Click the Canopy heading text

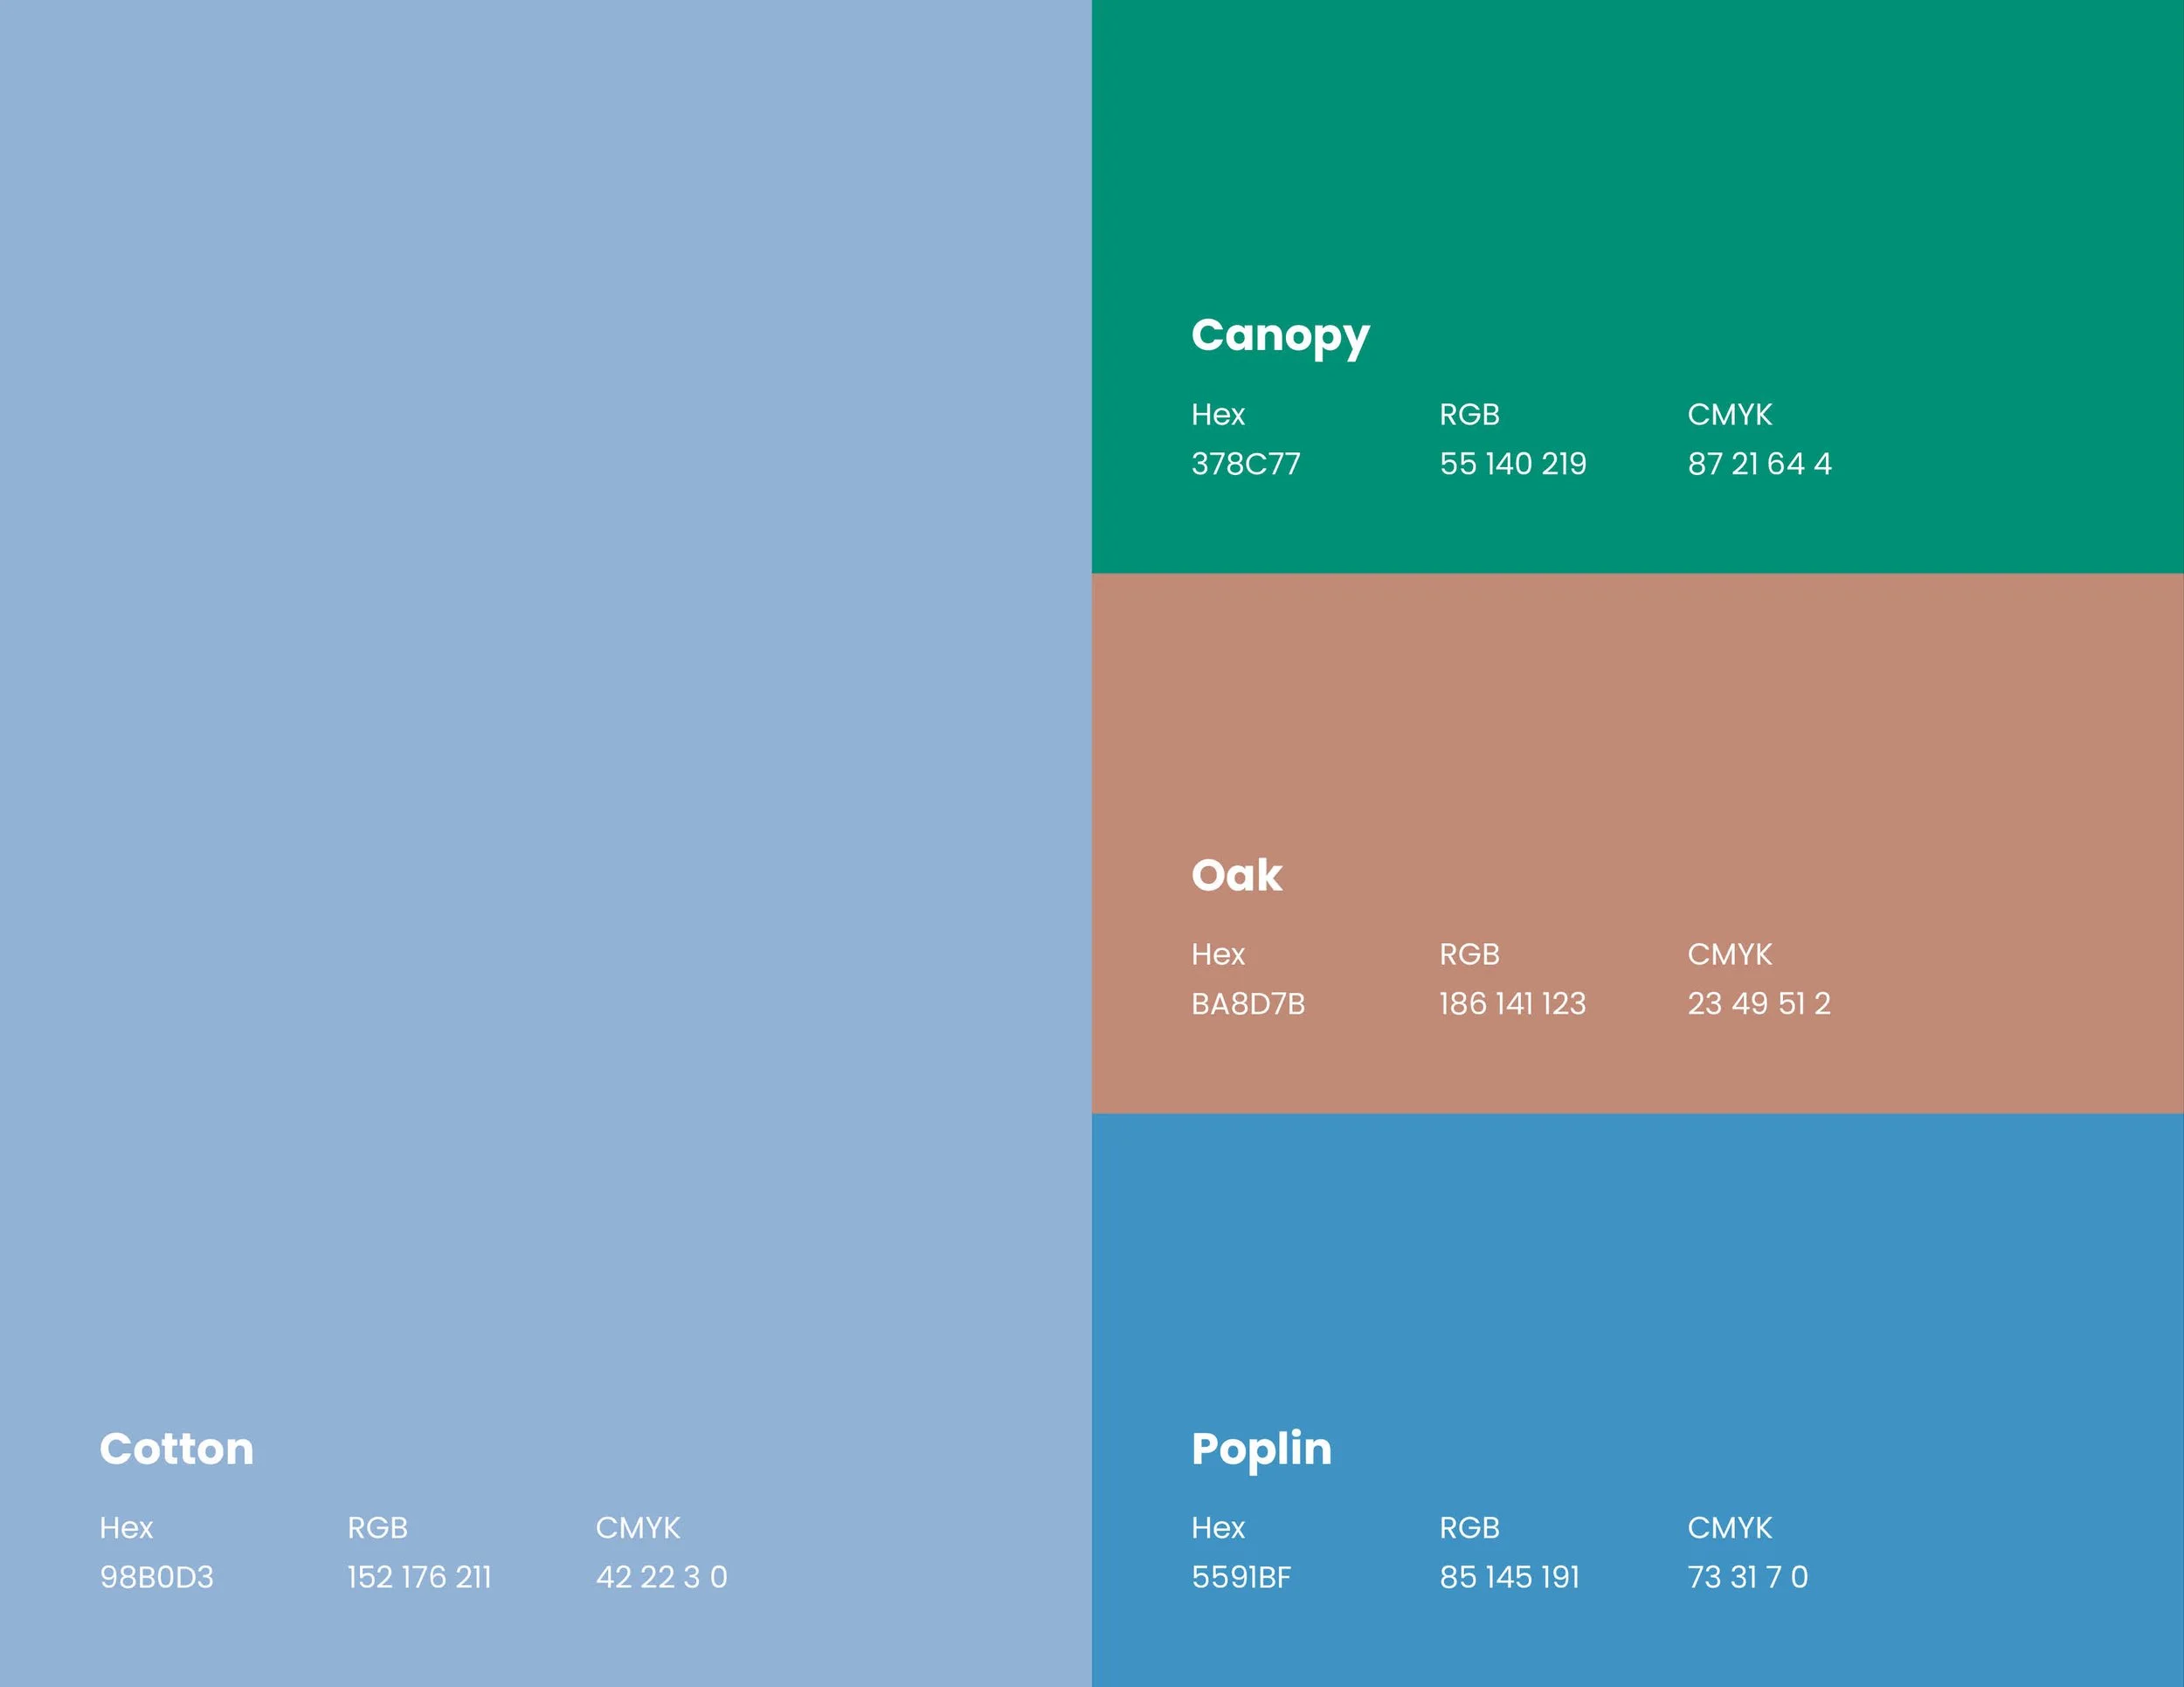click(1279, 336)
